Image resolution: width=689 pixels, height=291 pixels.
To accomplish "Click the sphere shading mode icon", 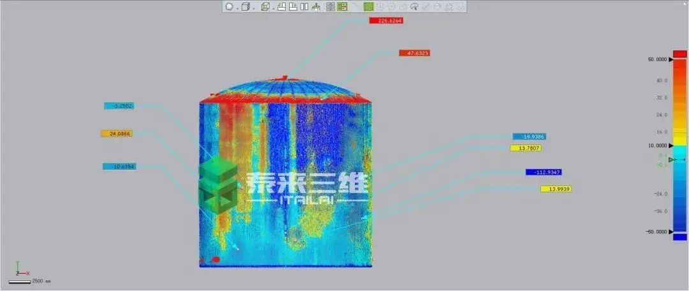I will (229, 7).
